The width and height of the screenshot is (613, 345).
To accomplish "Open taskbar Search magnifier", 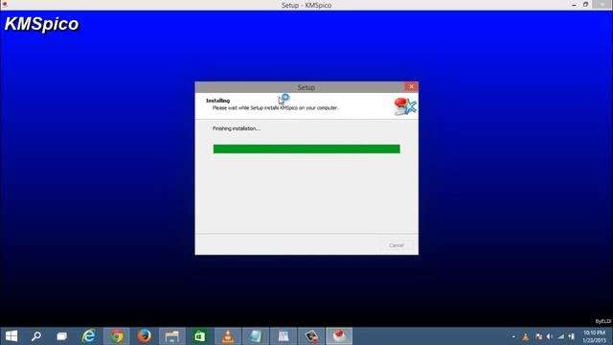I will [x=36, y=336].
